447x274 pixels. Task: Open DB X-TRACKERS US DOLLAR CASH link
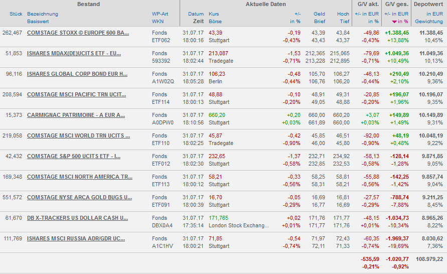(77, 218)
